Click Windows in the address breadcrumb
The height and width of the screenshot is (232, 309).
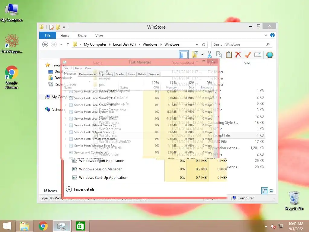point(150,44)
